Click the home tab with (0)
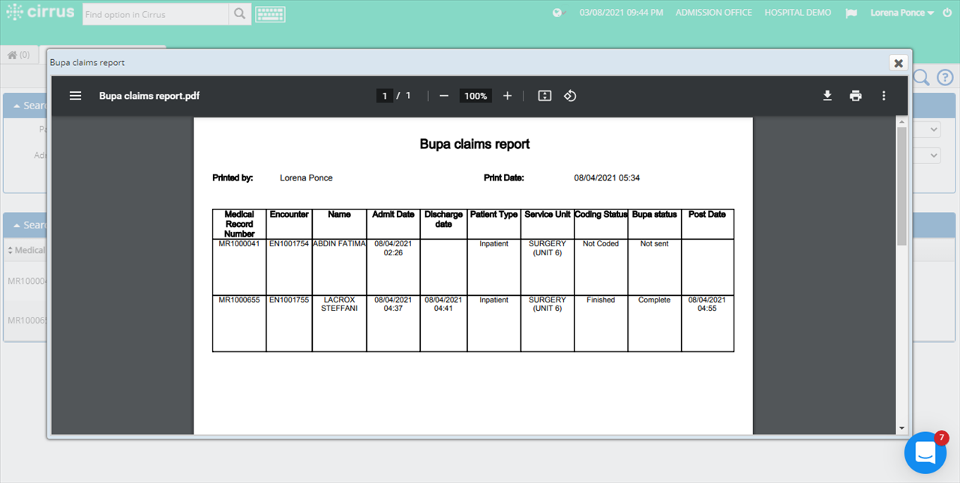 tap(19, 55)
